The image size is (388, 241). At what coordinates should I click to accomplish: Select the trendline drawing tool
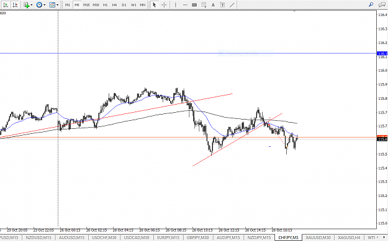(232, 5)
